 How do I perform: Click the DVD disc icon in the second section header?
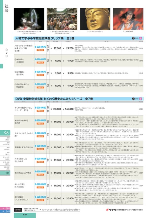[133, 99]
